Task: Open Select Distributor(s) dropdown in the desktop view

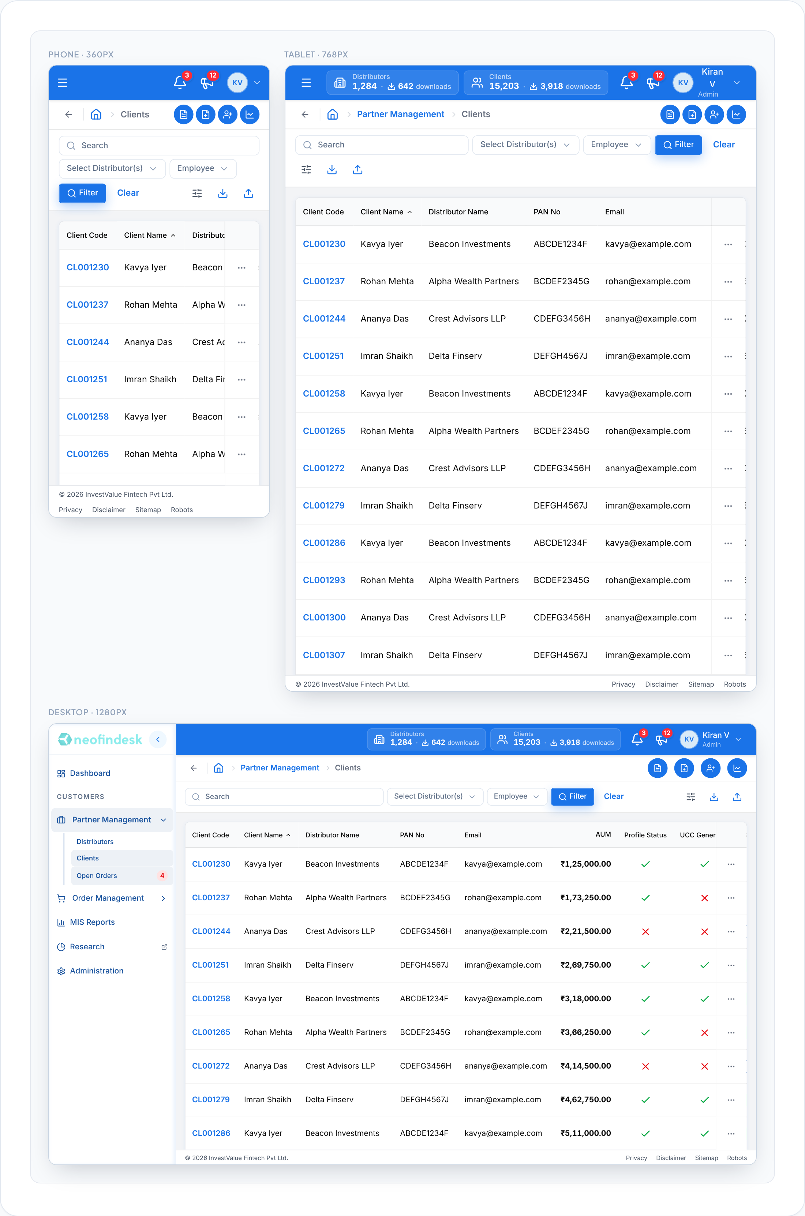Action: coord(435,797)
